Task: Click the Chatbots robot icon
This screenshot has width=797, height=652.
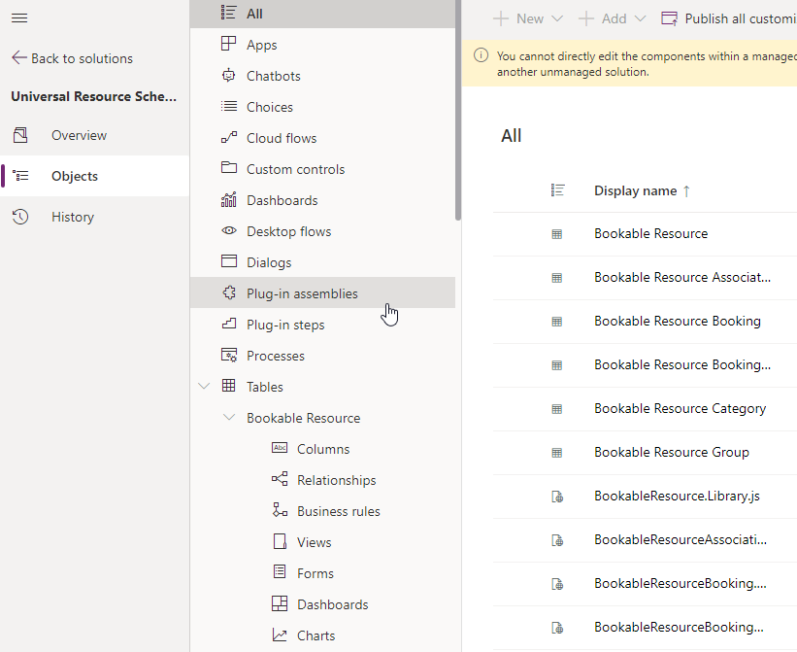Action: (228, 75)
